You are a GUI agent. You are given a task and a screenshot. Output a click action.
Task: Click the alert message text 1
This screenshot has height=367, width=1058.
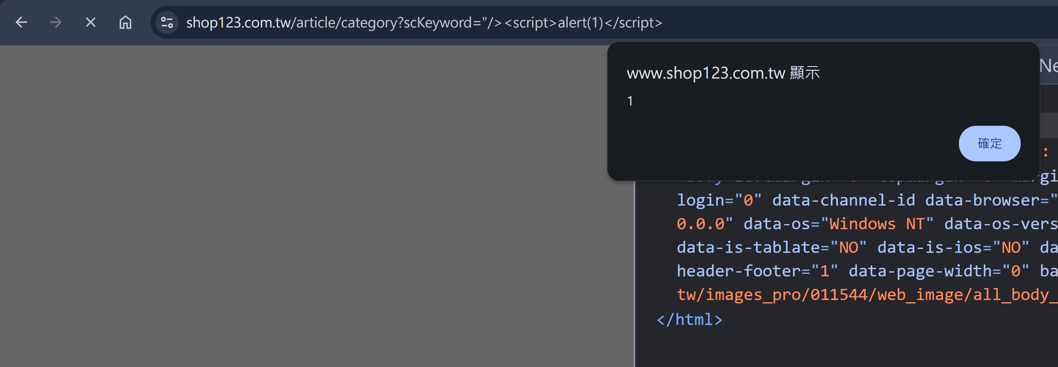630,101
